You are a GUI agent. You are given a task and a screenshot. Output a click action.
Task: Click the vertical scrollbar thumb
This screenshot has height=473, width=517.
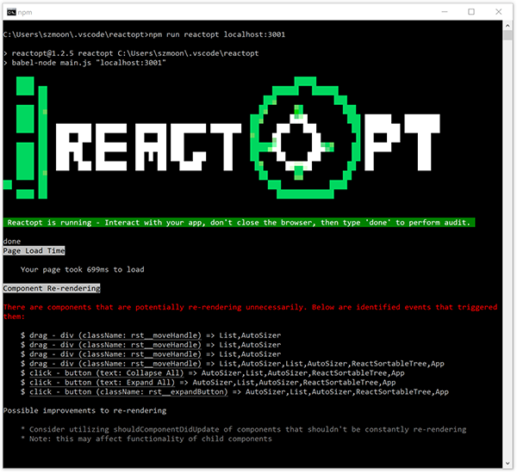coord(508,35)
